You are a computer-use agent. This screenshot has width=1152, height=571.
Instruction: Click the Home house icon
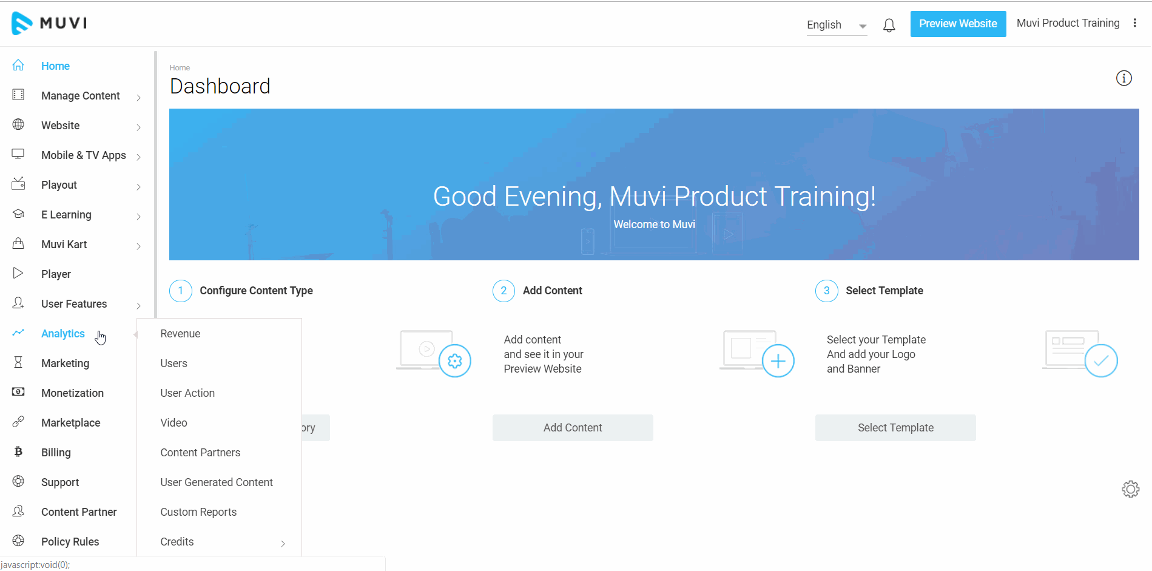(18, 65)
